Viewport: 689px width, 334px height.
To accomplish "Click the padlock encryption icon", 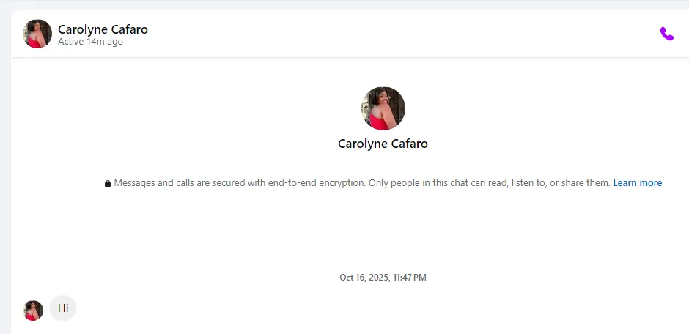I will [x=108, y=183].
